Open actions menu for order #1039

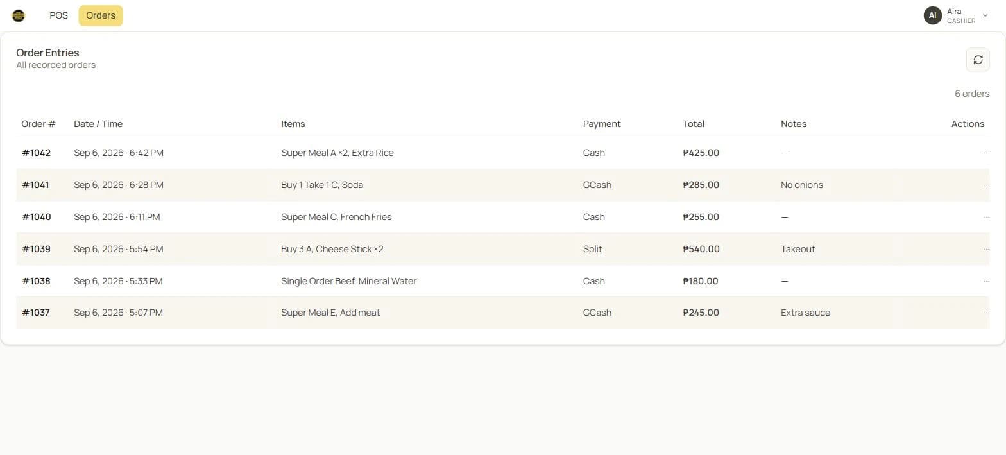(x=986, y=249)
